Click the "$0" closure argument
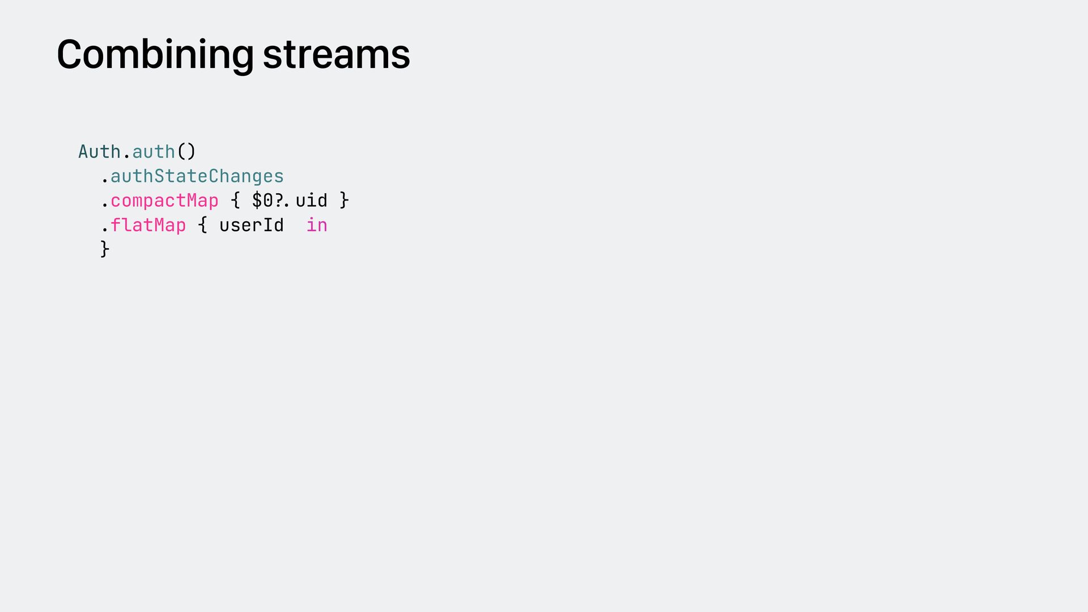This screenshot has width=1088, height=612. point(262,201)
